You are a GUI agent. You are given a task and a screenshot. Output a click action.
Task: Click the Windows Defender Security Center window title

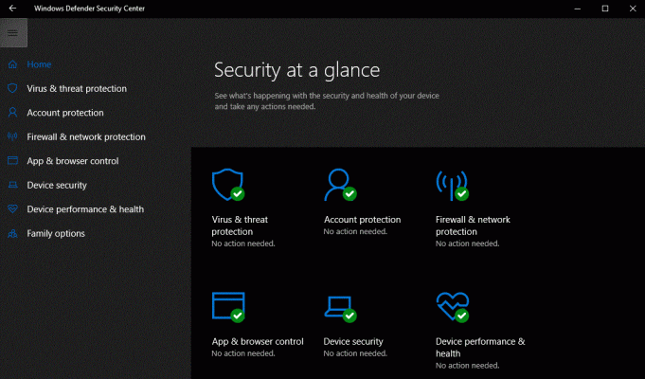89,9
